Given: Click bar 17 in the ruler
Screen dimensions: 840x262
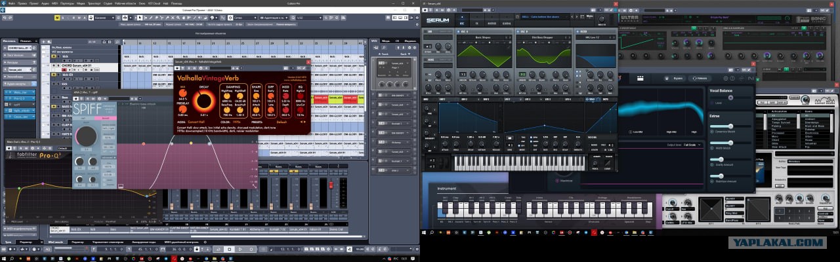Looking at the screenshot, I should click(184, 43).
